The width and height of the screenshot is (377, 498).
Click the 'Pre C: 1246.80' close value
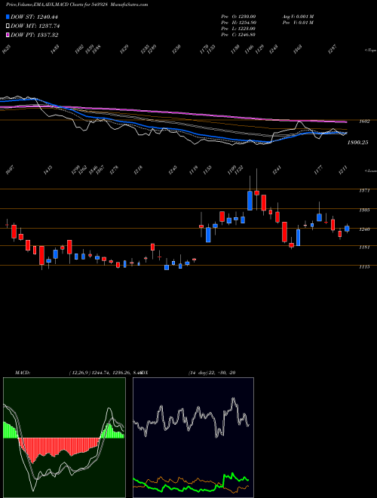pyautogui.click(x=238, y=35)
